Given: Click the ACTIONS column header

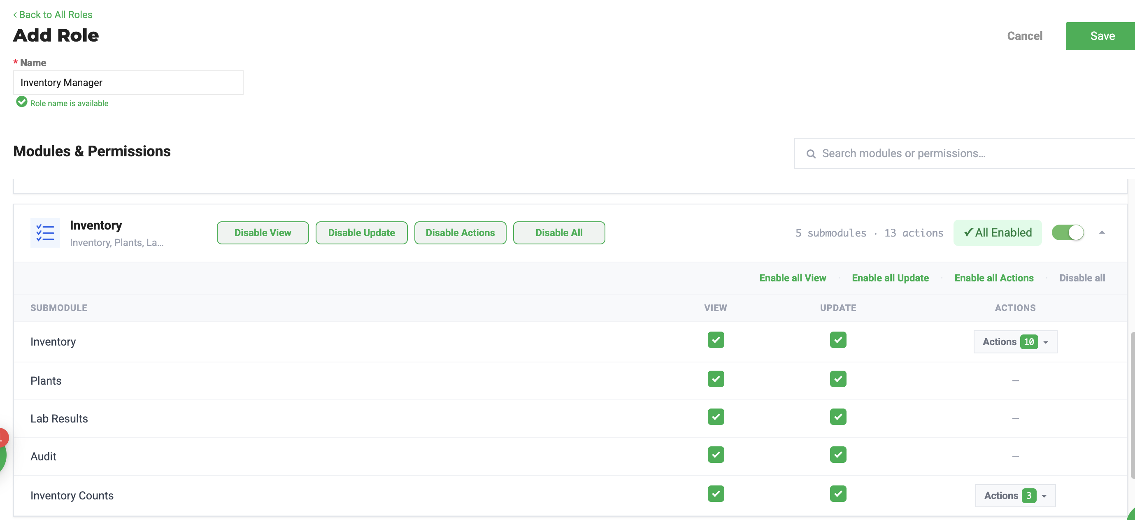Looking at the screenshot, I should pos(1015,308).
